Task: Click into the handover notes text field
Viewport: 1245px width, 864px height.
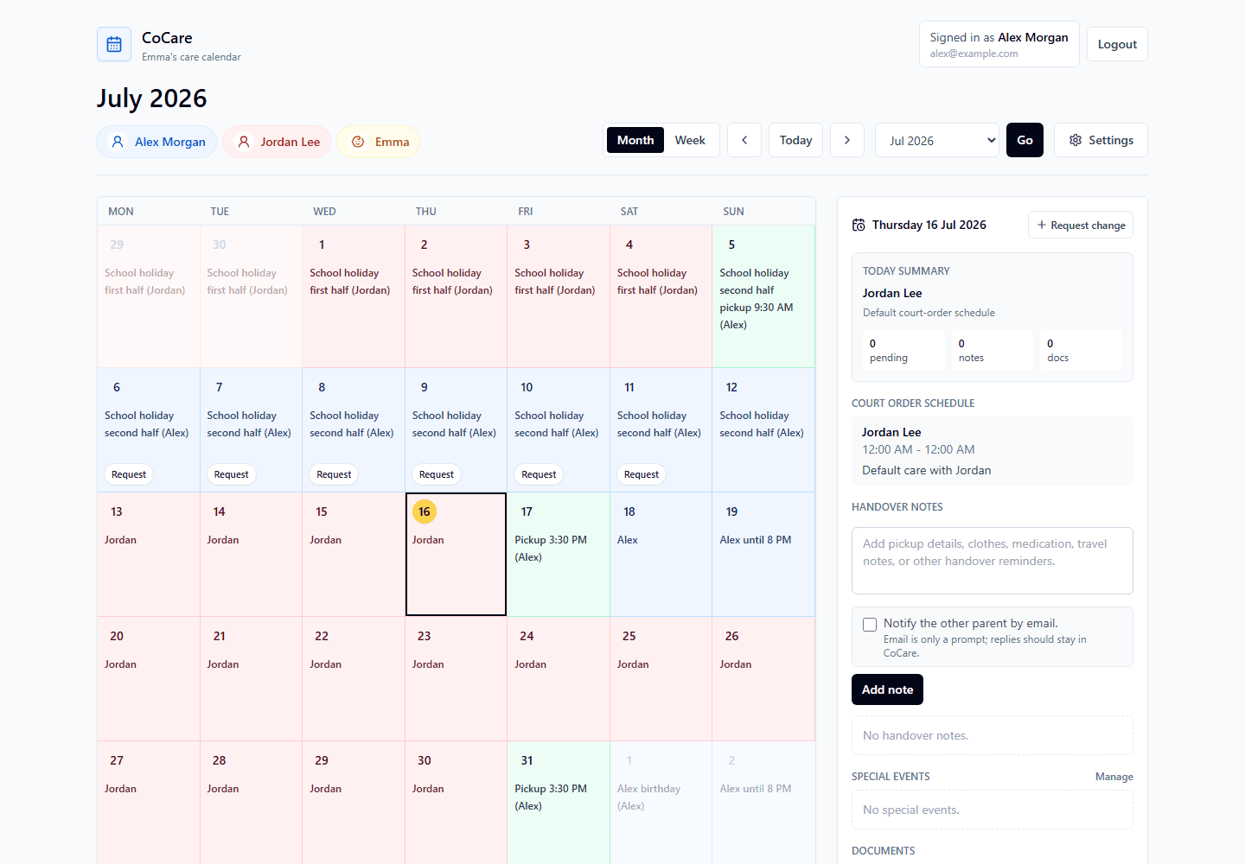Action: click(992, 561)
